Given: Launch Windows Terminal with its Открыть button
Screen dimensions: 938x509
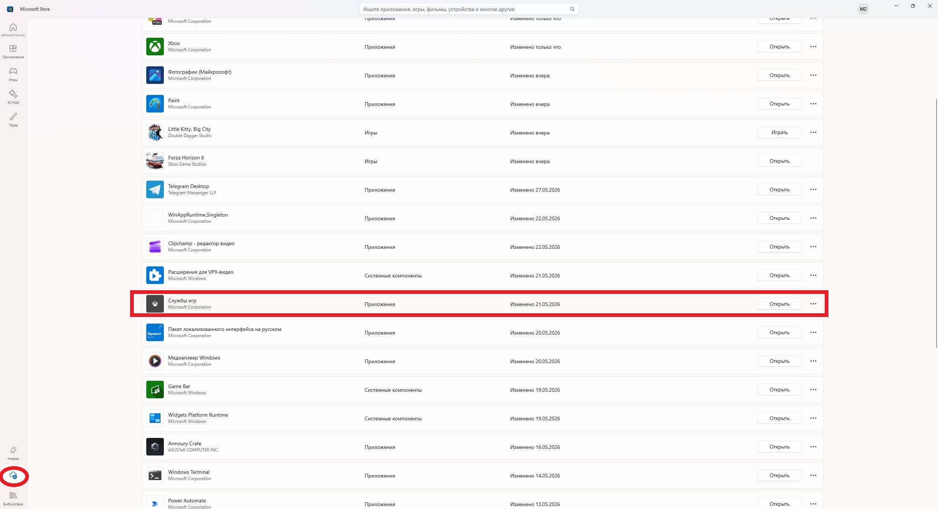Looking at the screenshot, I should coord(779,475).
